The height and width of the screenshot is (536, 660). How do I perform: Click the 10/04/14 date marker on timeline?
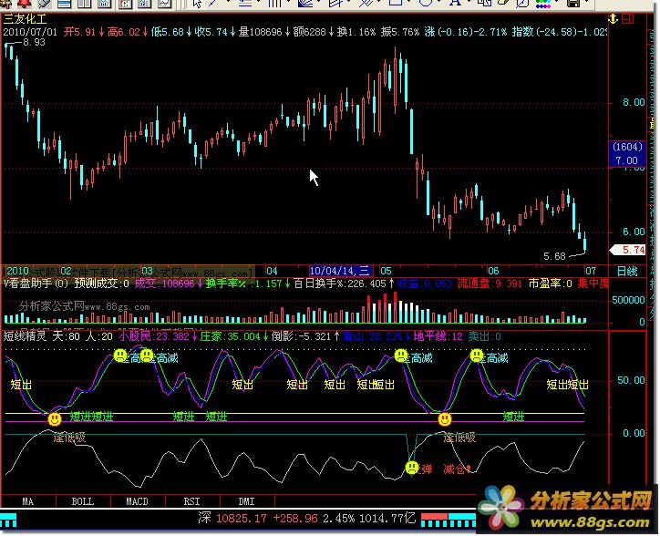(x=339, y=272)
